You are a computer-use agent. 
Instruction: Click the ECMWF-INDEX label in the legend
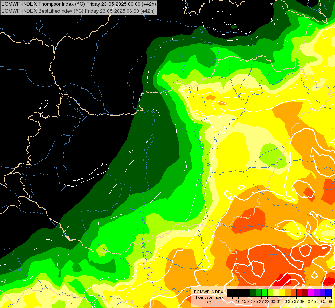(x=208, y=292)
